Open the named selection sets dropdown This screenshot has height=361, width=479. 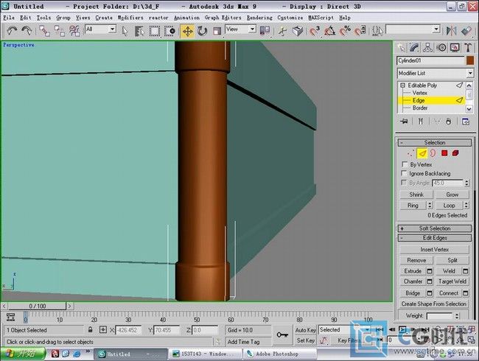436,29
